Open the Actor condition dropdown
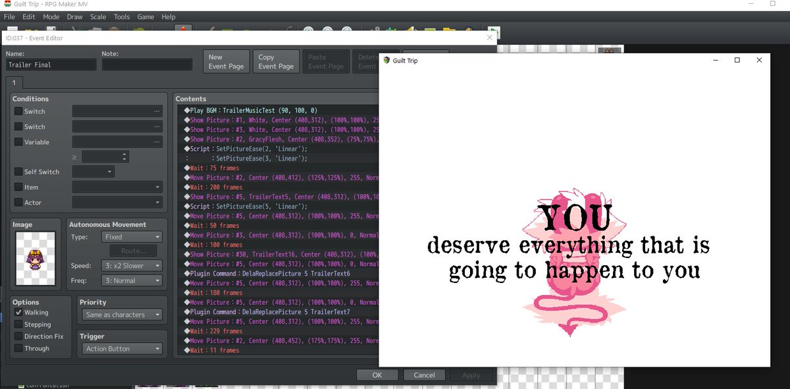The height and width of the screenshot is (389, 790). pos(117,203)
